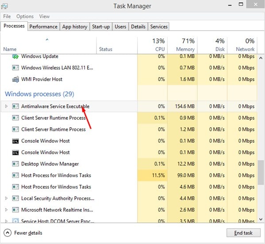Click the Antimalware Service Executable icon

[x=15, y=106]
